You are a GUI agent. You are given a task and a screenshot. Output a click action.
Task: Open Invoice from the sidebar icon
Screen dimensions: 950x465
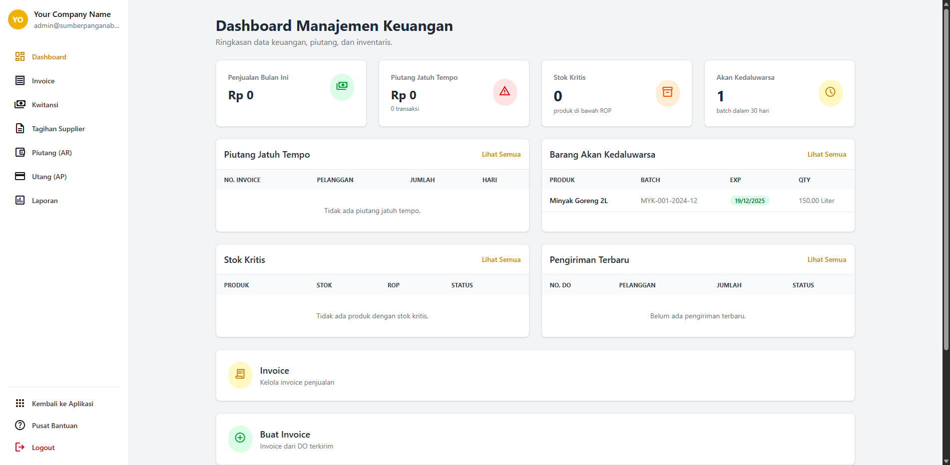coord(19,80)
